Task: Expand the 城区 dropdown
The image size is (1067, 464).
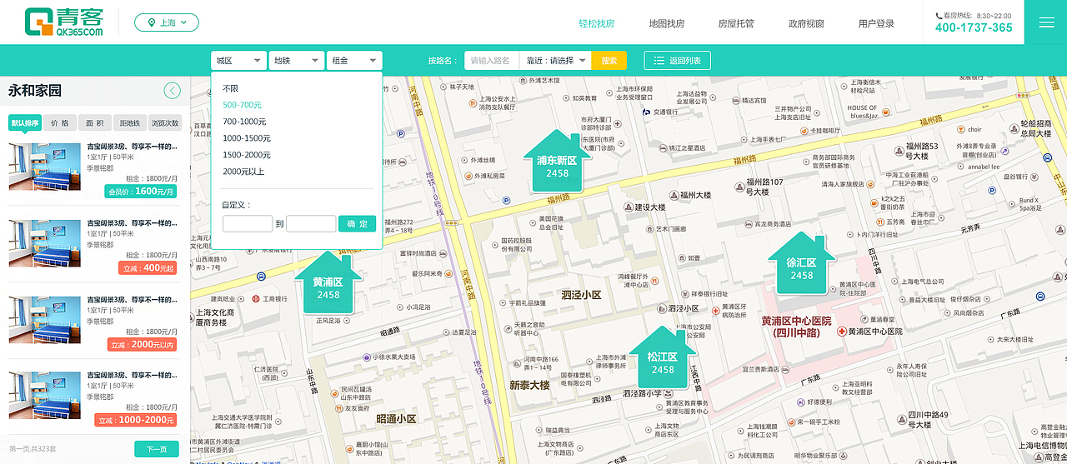Action: point(238,60)
